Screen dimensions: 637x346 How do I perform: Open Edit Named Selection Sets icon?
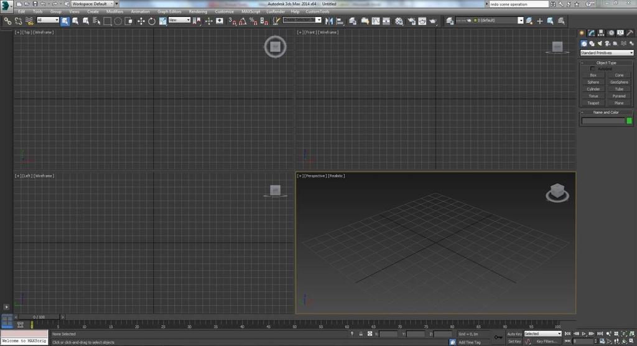276,21
